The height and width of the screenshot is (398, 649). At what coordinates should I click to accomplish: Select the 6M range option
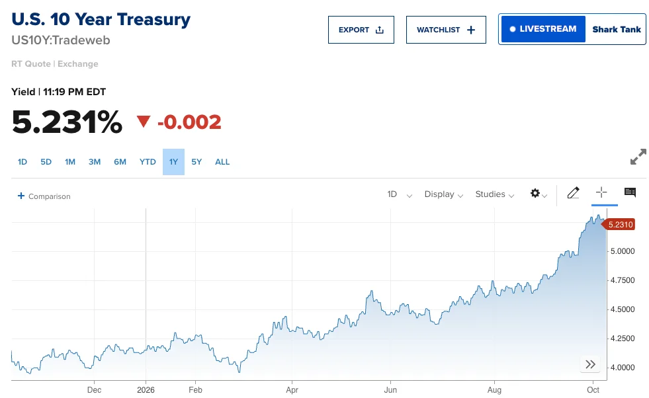120,162
